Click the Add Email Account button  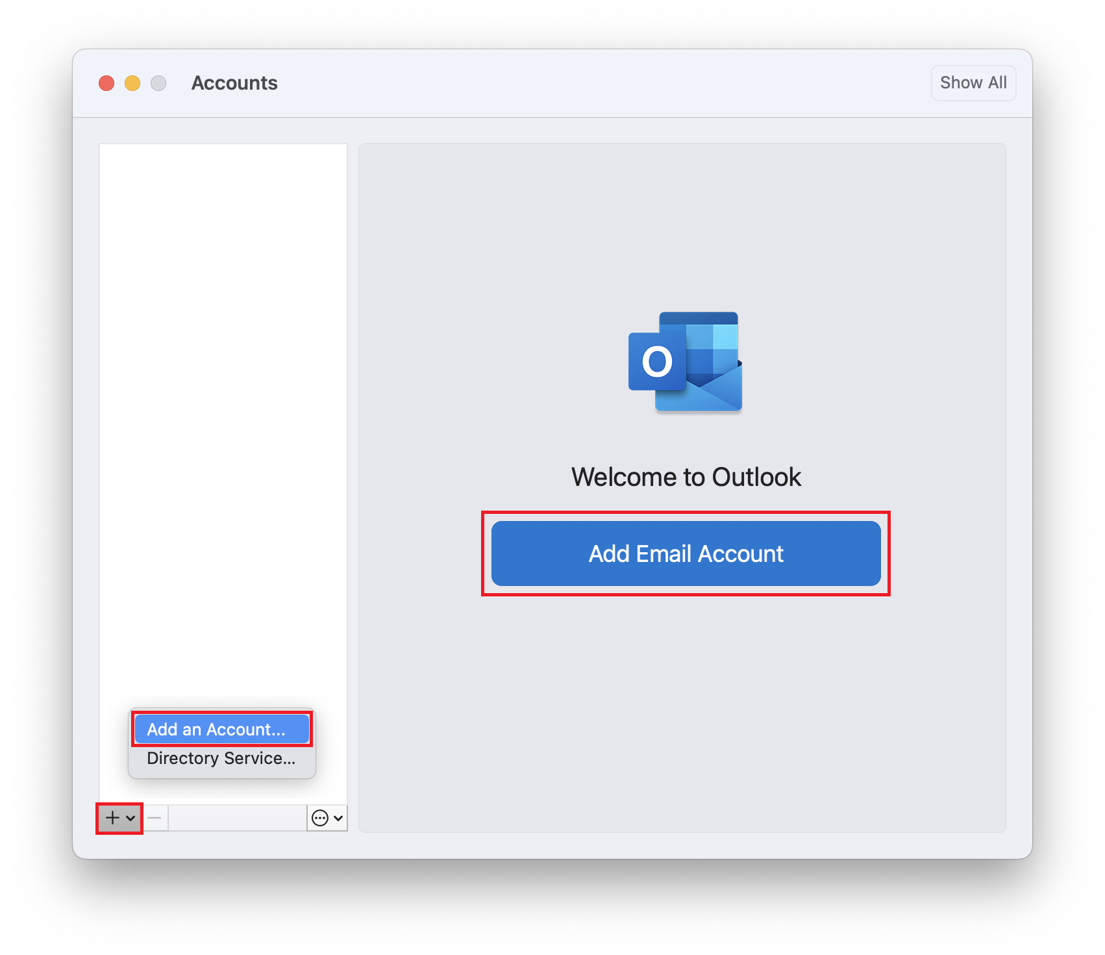click(686, 554)
